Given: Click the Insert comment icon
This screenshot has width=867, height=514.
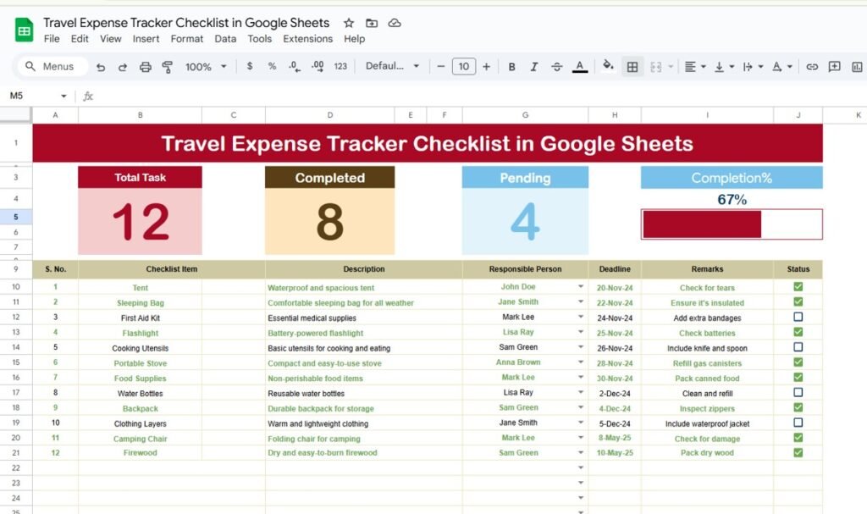Looking at the screenshot, I should tap(834, 66).
